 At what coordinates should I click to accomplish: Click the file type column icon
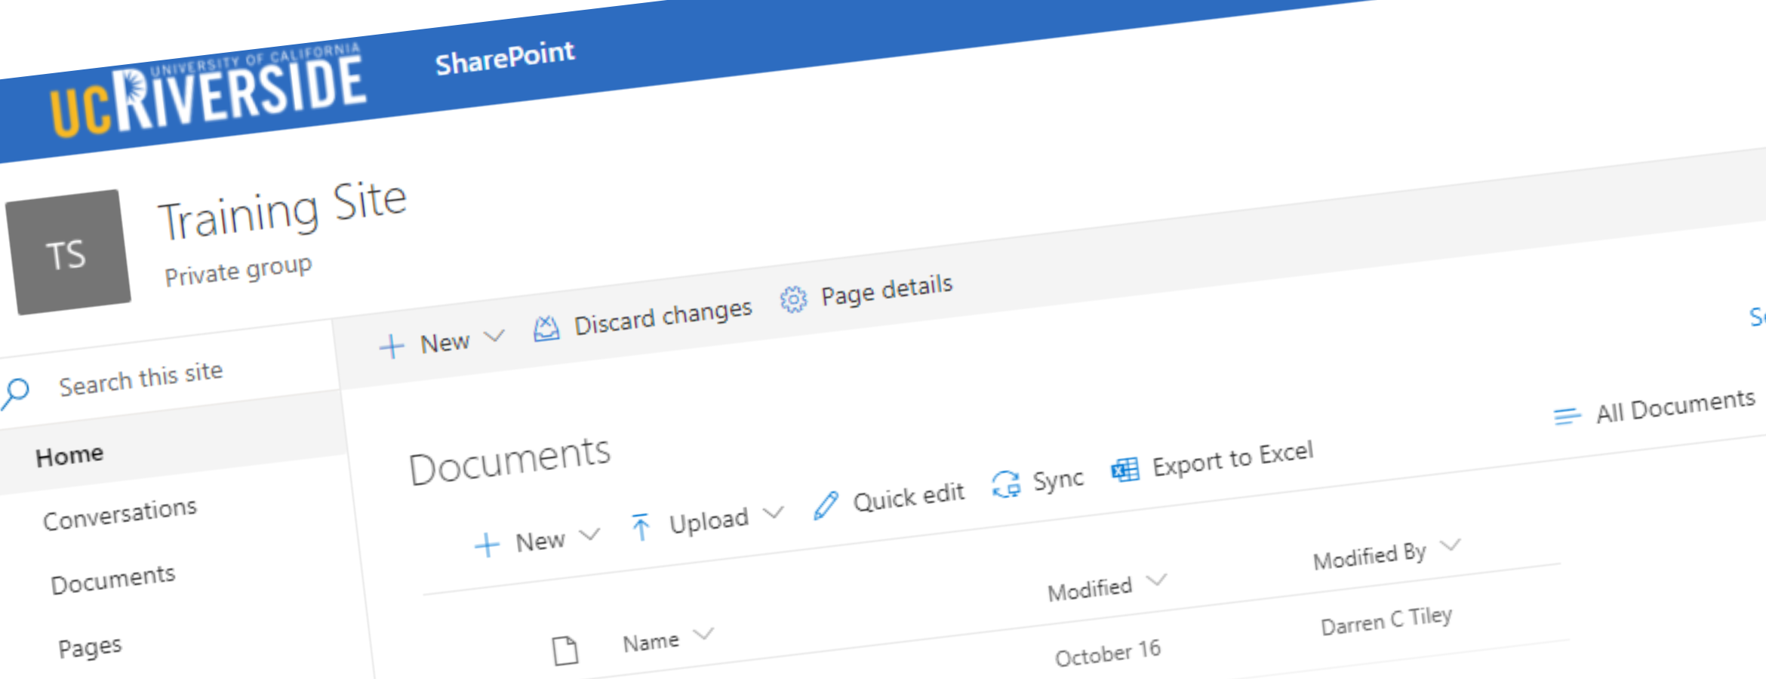coord(565,650)
